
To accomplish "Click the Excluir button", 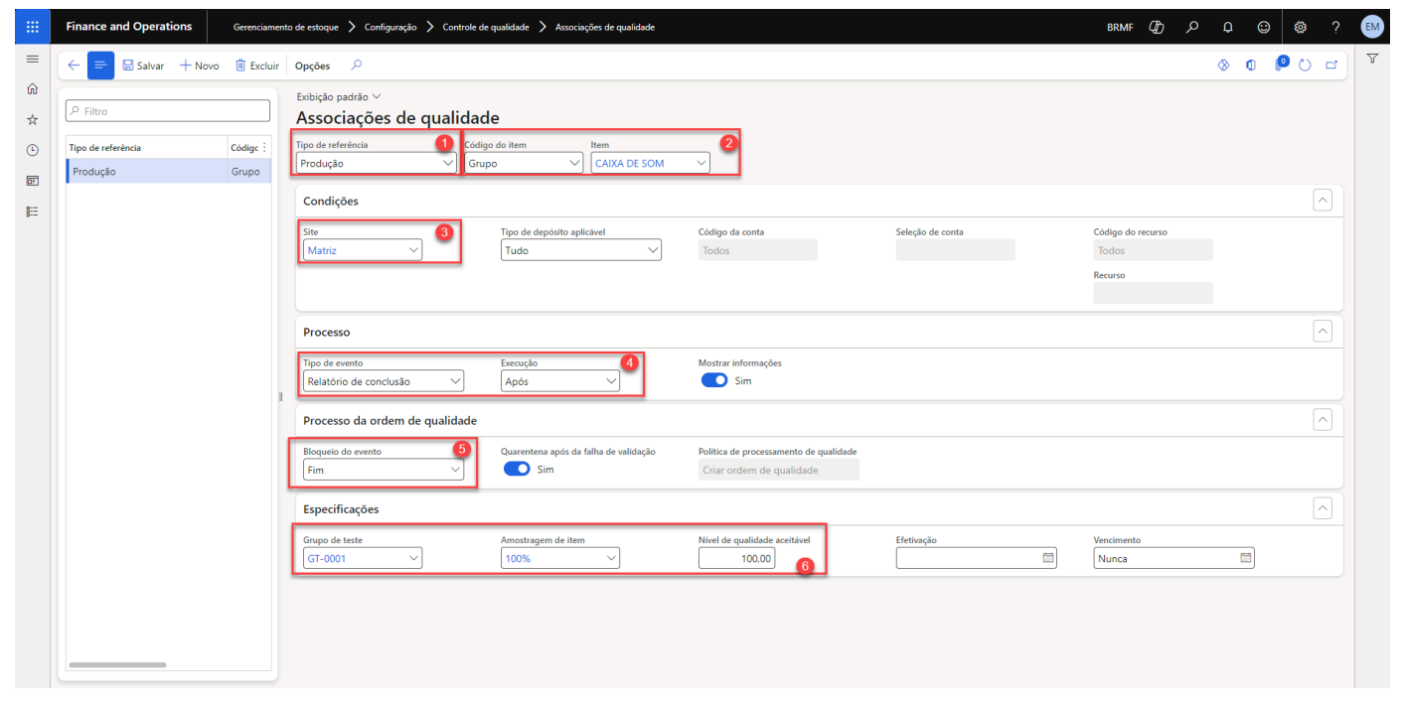I will click(x=256, y=66).
